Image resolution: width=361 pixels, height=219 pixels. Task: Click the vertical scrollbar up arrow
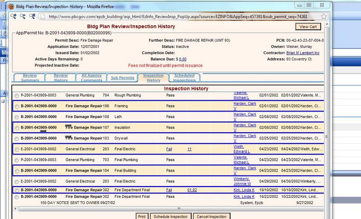[327, 24]
